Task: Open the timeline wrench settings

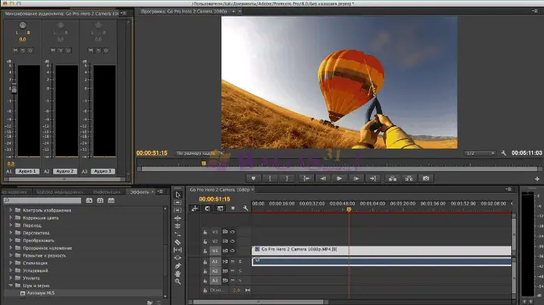Action: [x=246, y=208]
